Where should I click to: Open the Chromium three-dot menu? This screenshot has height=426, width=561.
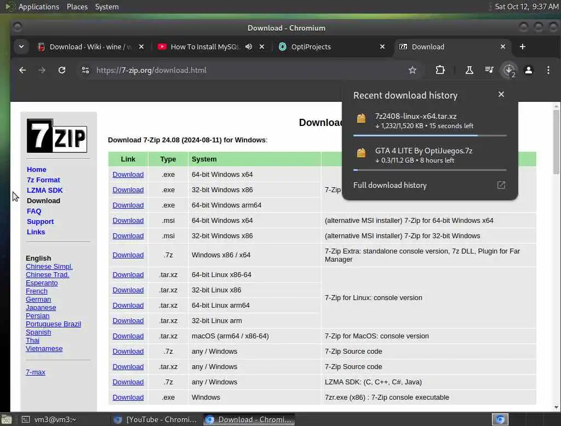point(548,70)
